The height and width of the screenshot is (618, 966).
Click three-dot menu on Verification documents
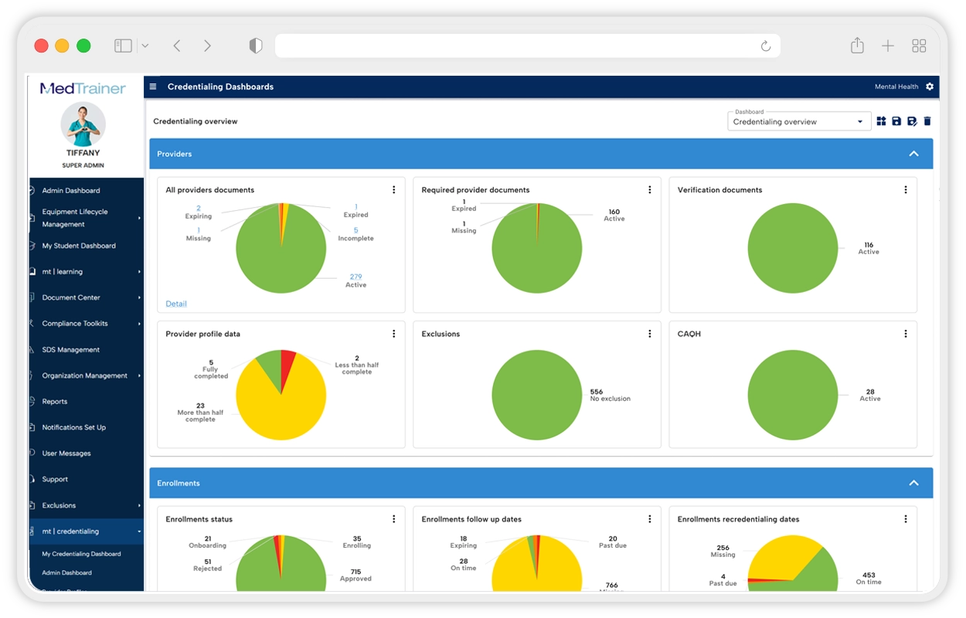point(905,190)
